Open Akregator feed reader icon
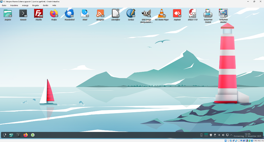 coord(100,13)
